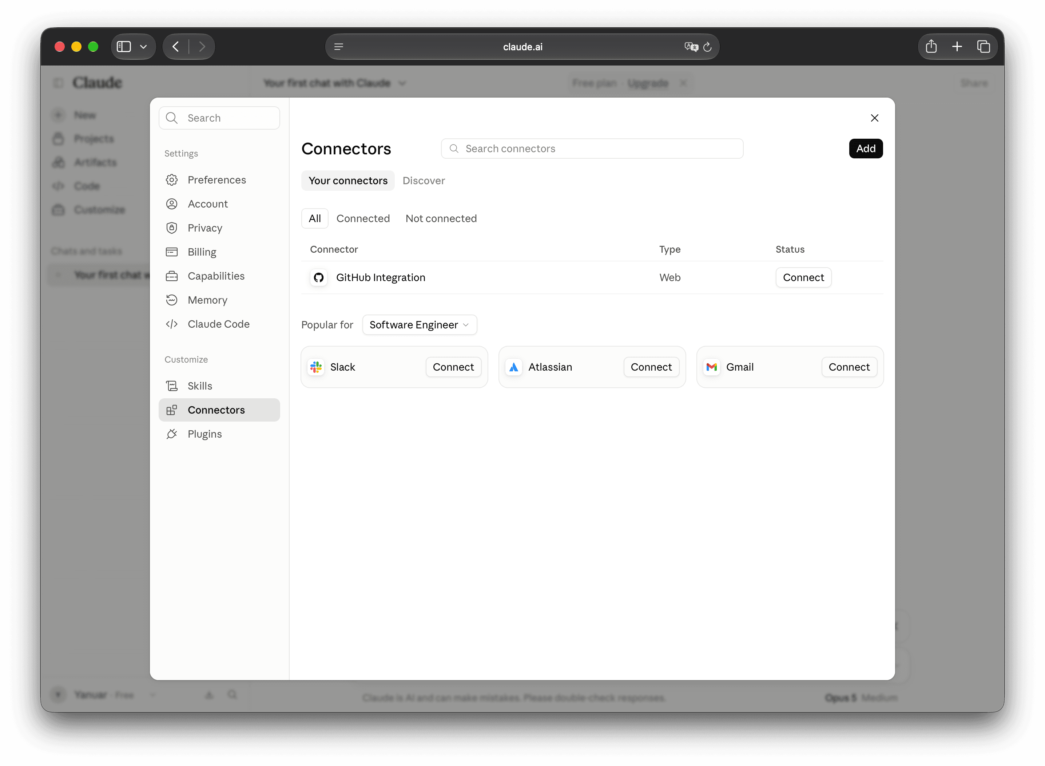The image size is (1045, 766).
Task: Open Safari reader/page menu icon
Action: click(x=338, y=46)
